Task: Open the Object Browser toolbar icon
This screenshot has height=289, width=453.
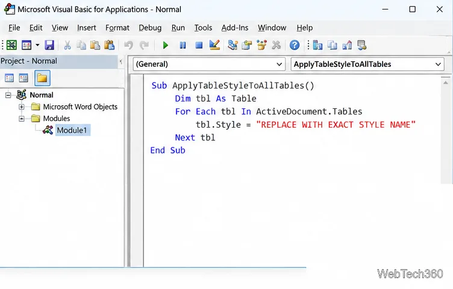Action: tap(261, 45)
